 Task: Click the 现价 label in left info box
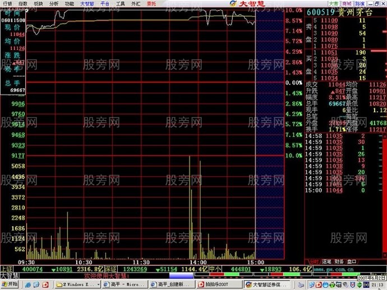pyautogui.click(x=12, y=27)
